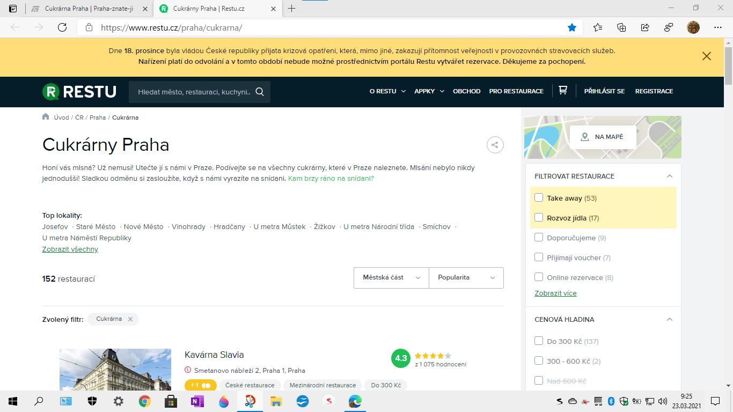The height and width of the screenshot is (412, 733).
Task: Click REGISTRACE
Action: [x=654, y=91]
